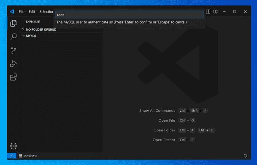Click the remote window indicator in the status bar
The image size is (257, 165).
click(x=12, y=156)
